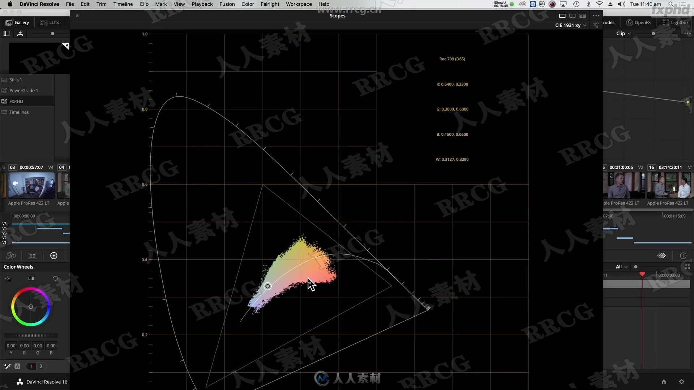
Task: Select the Color Wheels palette icon
Action: (53, 256)
